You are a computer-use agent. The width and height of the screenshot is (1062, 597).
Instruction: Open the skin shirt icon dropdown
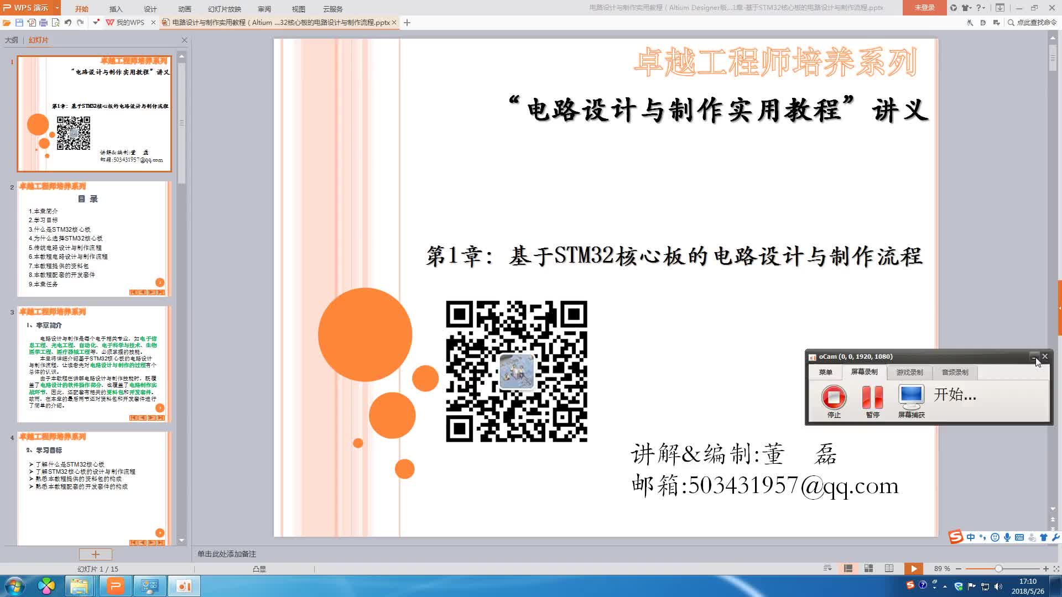(966, 8)
